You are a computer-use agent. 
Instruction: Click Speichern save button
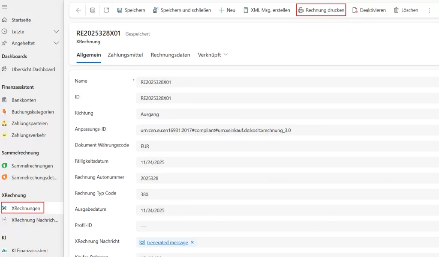click(131, 10)
